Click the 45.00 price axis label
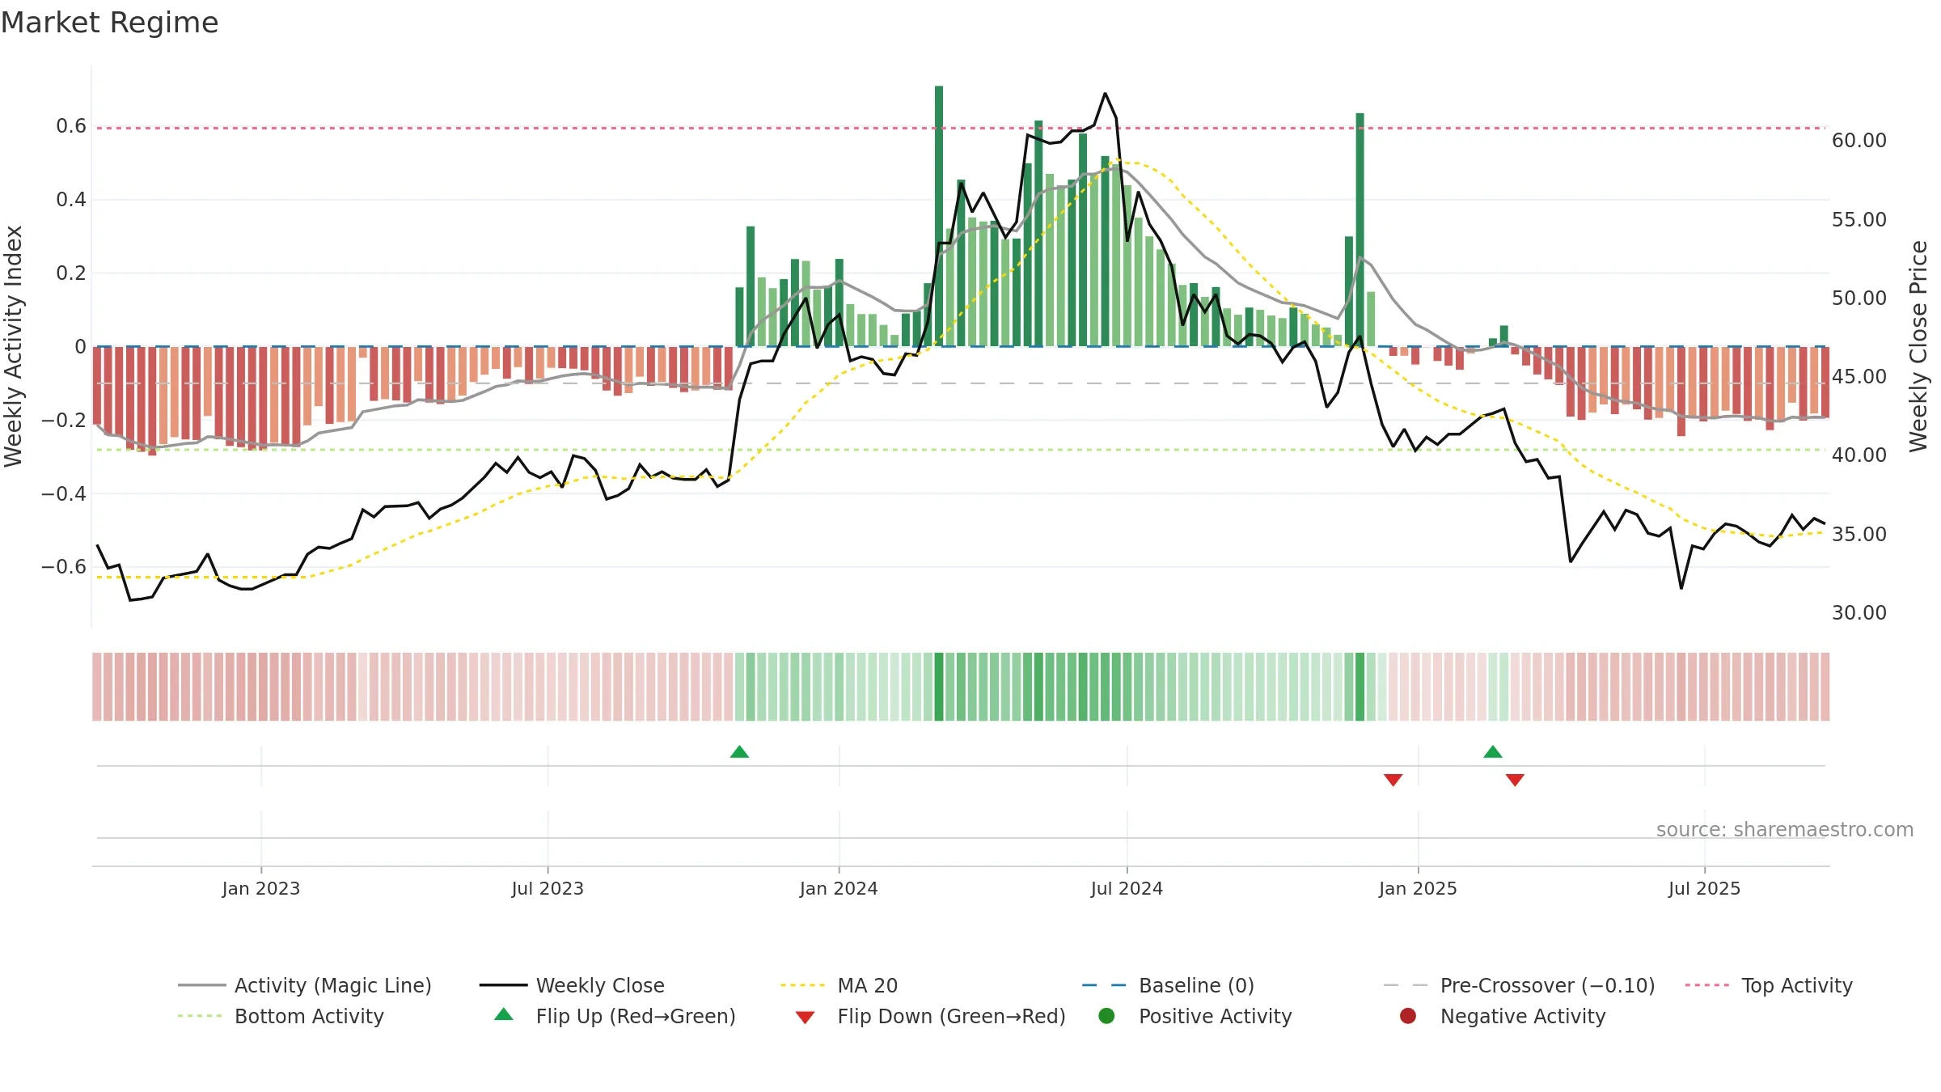Viewport: 1941px width, 1092px height. tap(1859, 377)
